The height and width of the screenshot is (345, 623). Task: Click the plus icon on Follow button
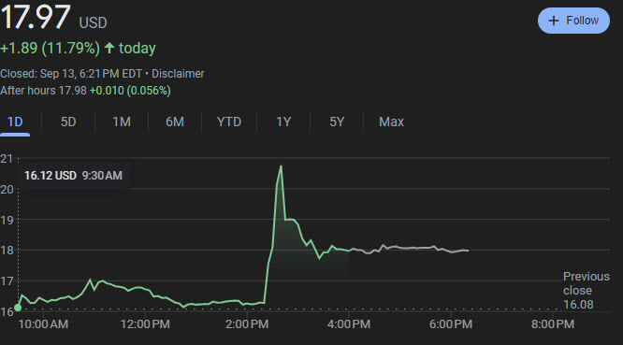(554, 21)
